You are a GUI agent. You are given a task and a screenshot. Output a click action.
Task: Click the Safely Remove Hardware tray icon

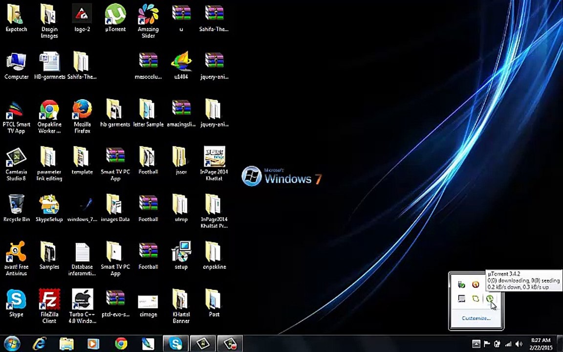(461, 285)
